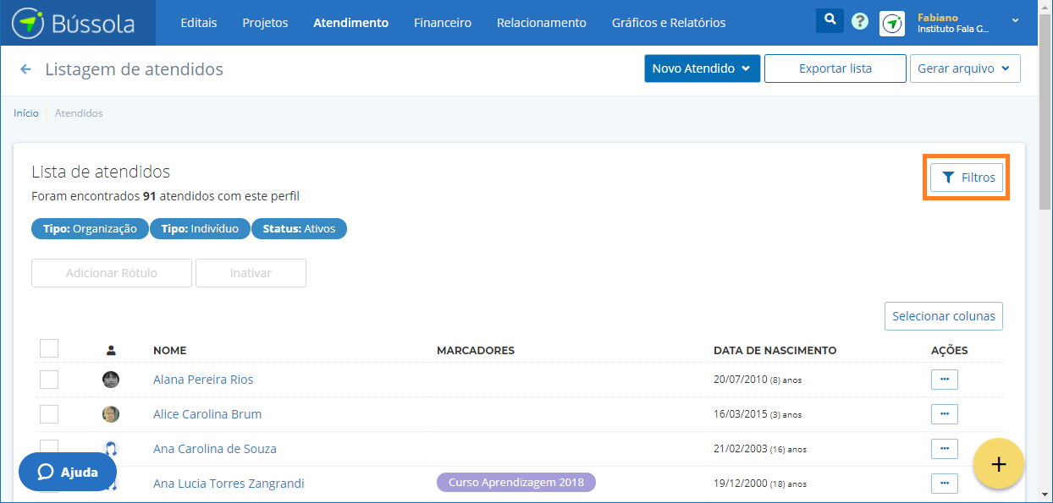Open Gráficos e Relatórios menu
This screenshot has height=503, width=1053.
[669, 23]
